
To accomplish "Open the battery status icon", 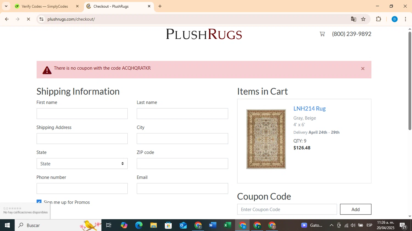I will [x=360, y=225].
